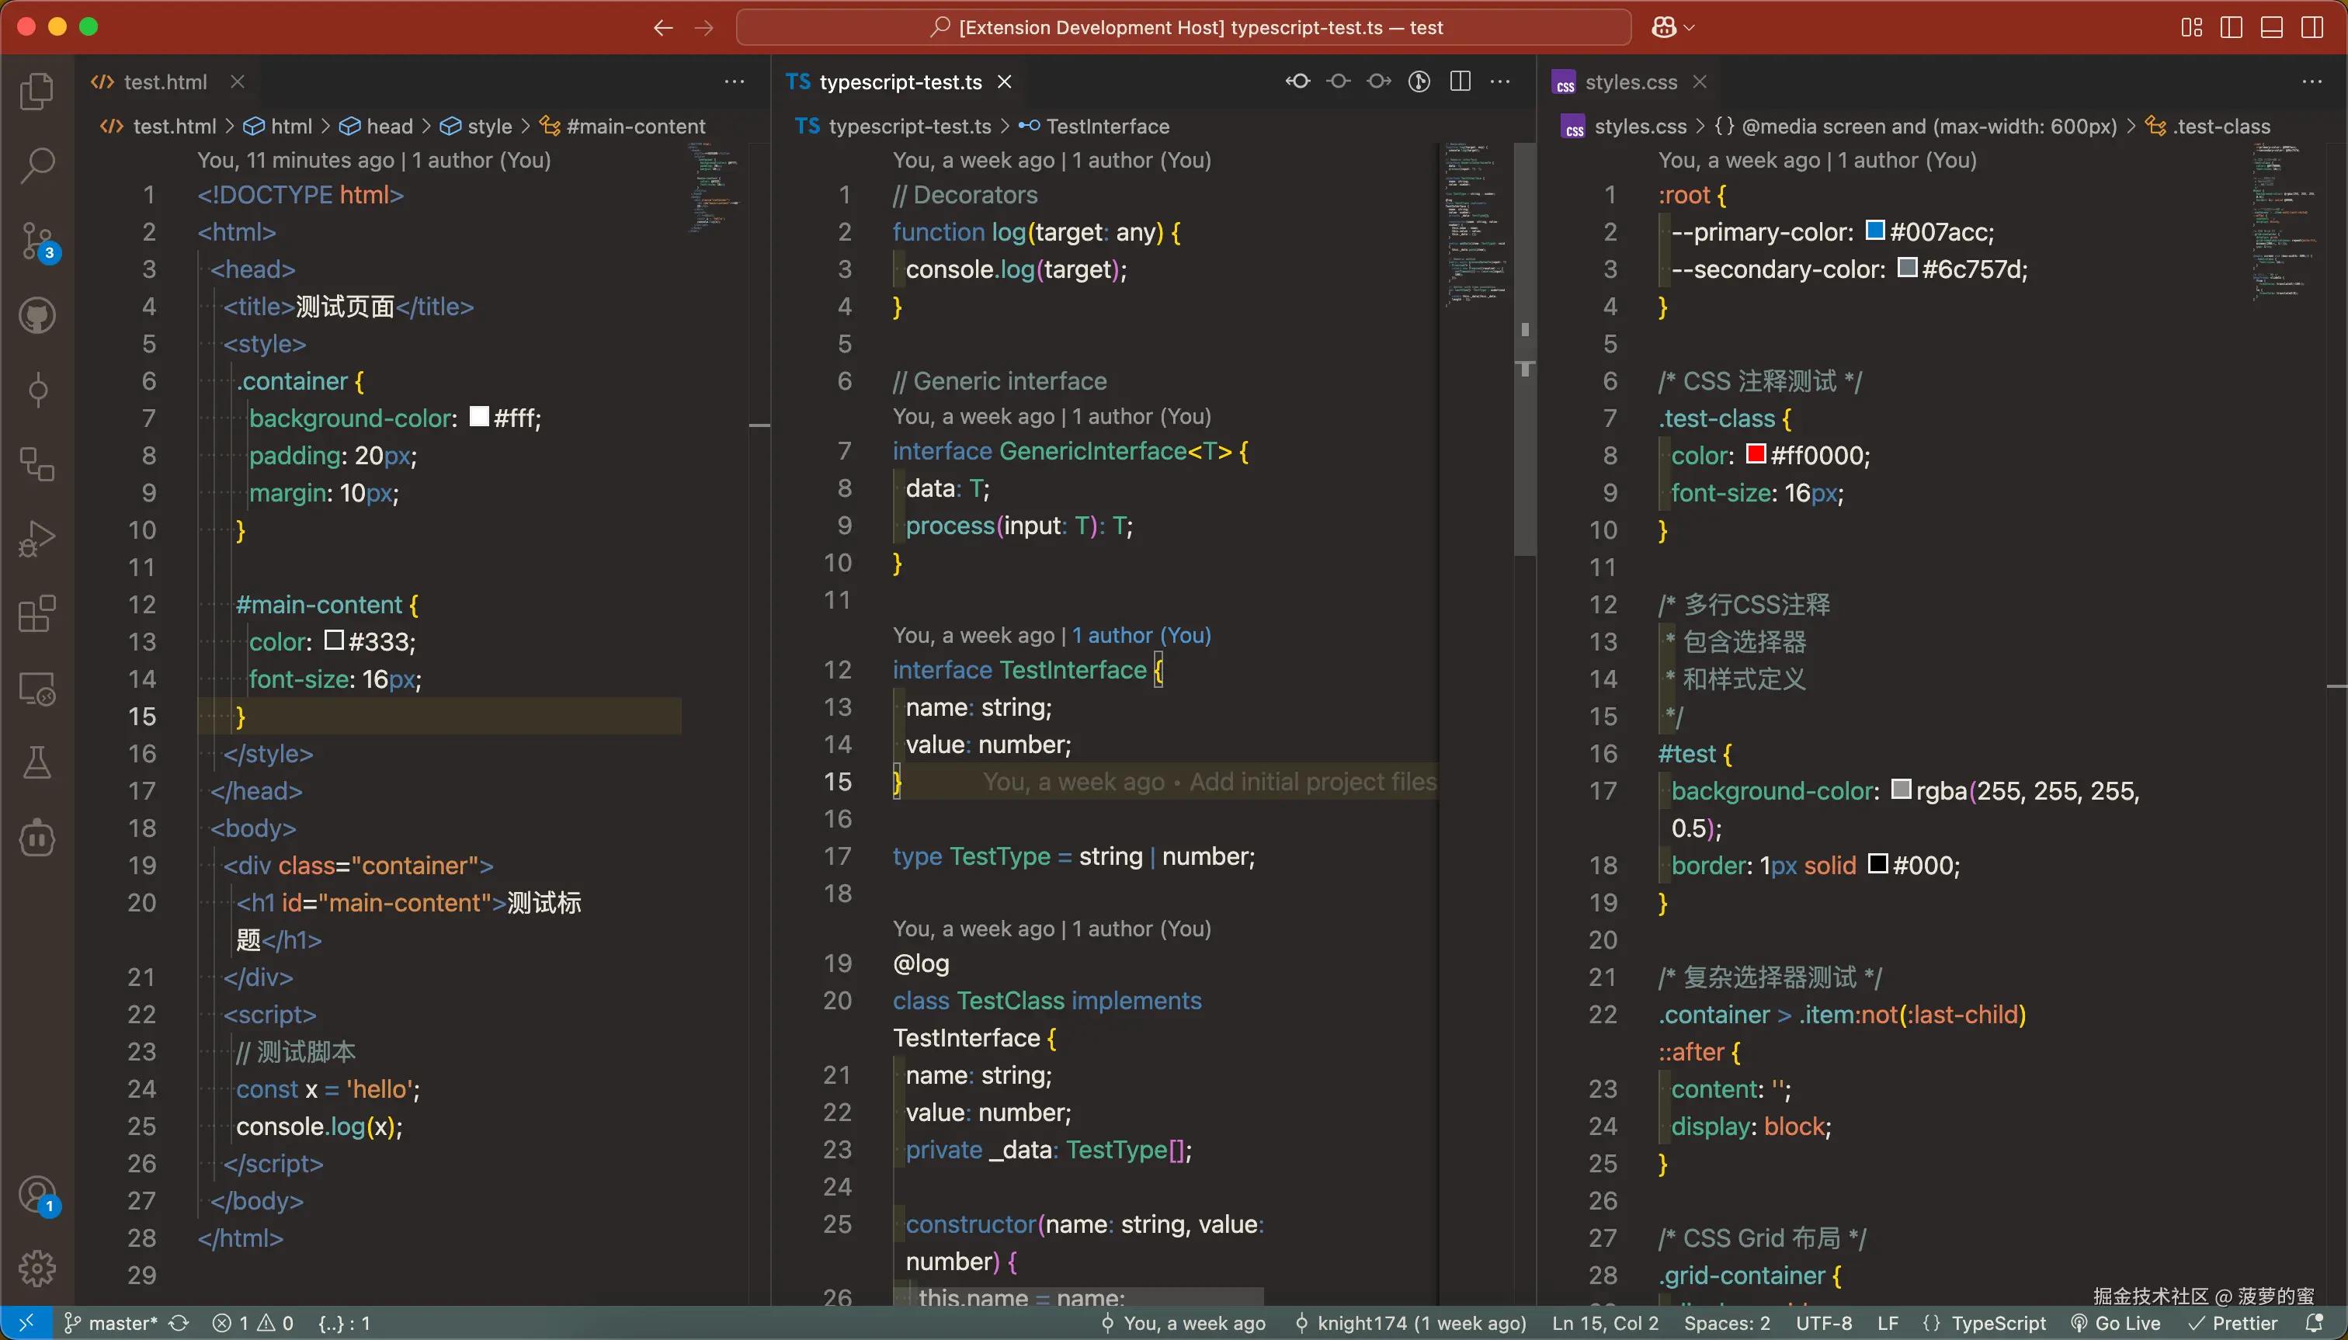Click the red #ff0000 color swatch

coord(1756,453)
